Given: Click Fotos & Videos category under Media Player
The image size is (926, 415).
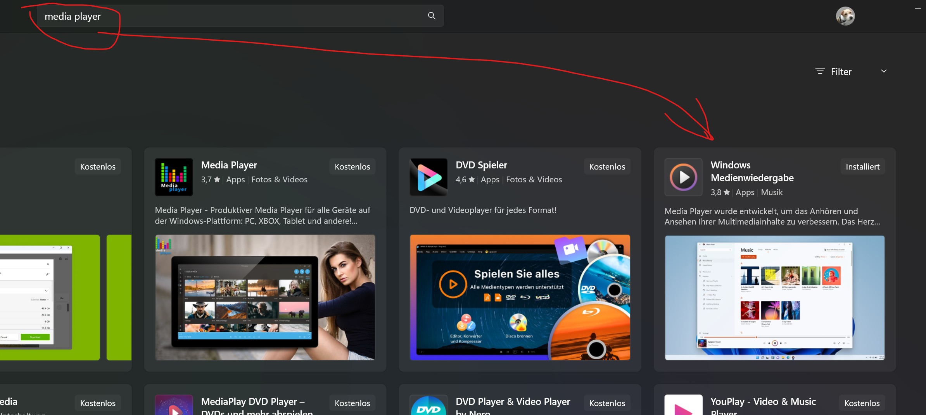Looking at the screenshot, I should tap(279, 180).
